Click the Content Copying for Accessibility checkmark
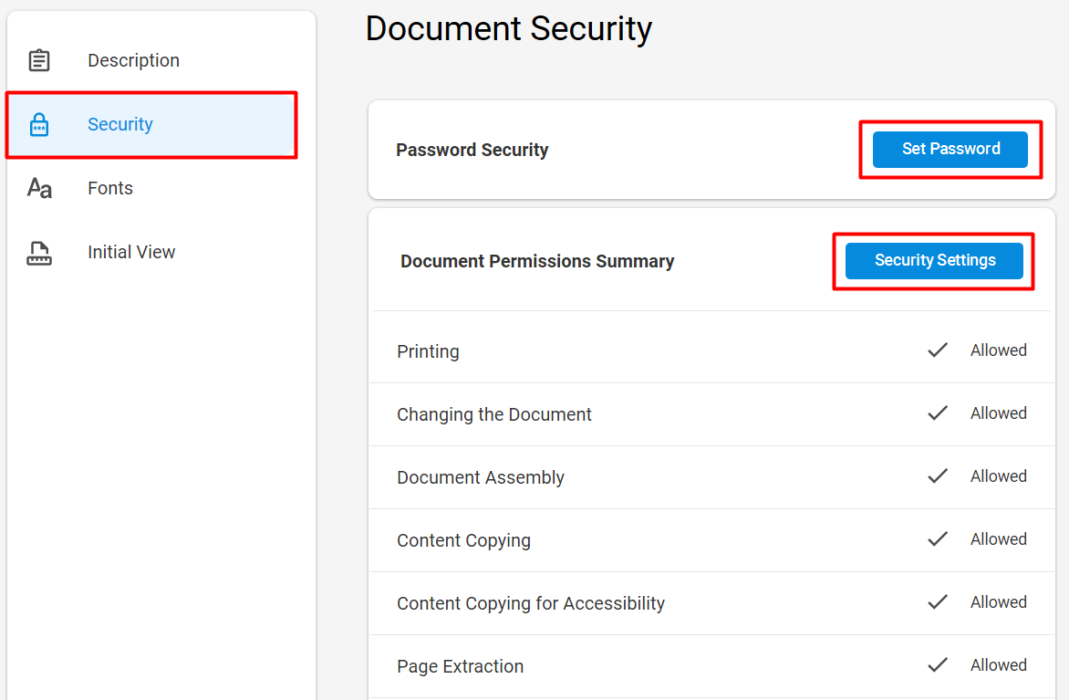The width and height of the screenshot is (1069, 700). 938,601
